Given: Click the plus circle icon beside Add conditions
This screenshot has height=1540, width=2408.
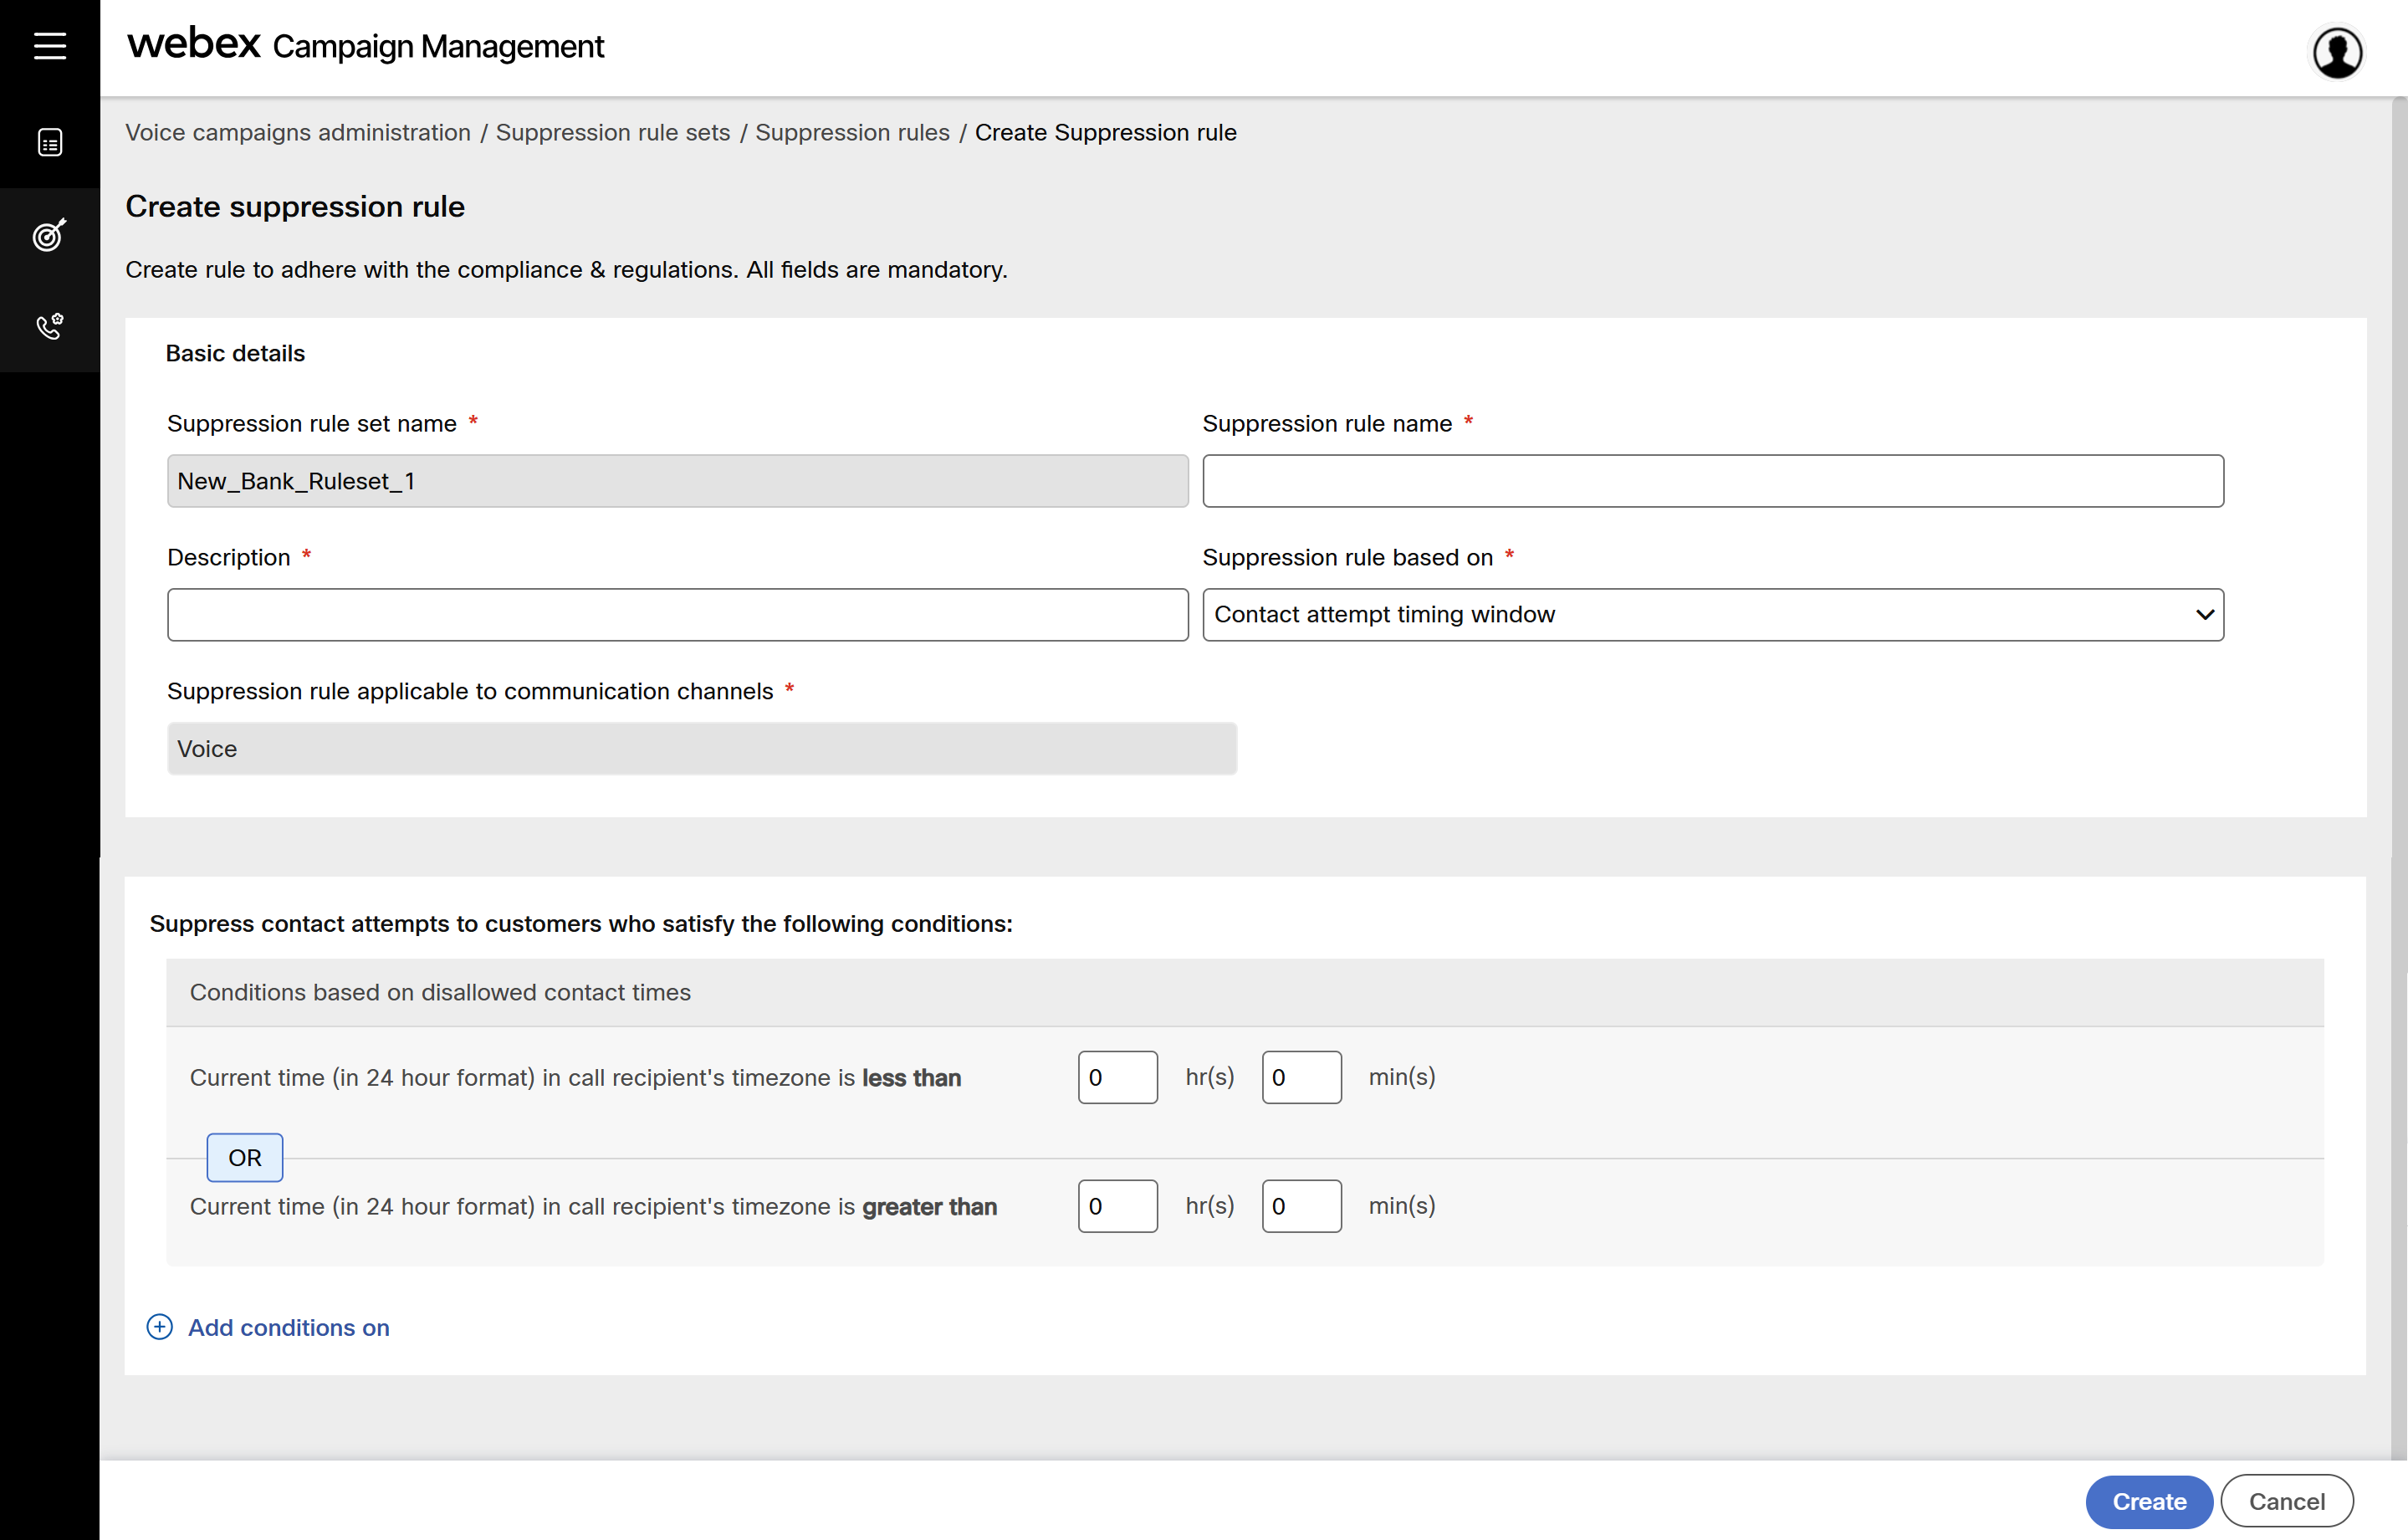Looking at the screenshot, I should tap(160, 1327).
